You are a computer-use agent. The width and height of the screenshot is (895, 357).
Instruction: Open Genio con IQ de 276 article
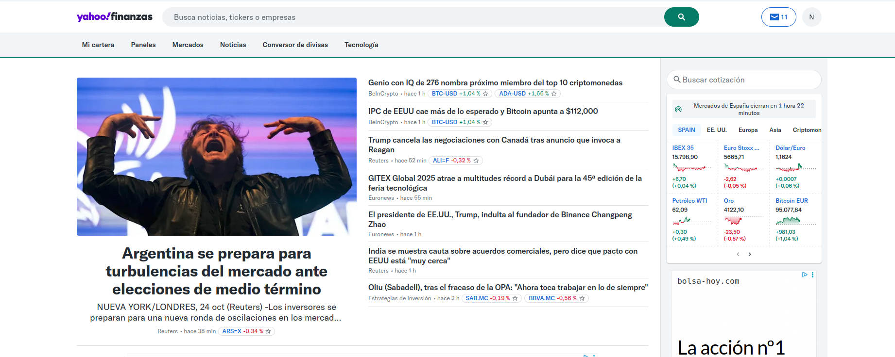(495, 83)
